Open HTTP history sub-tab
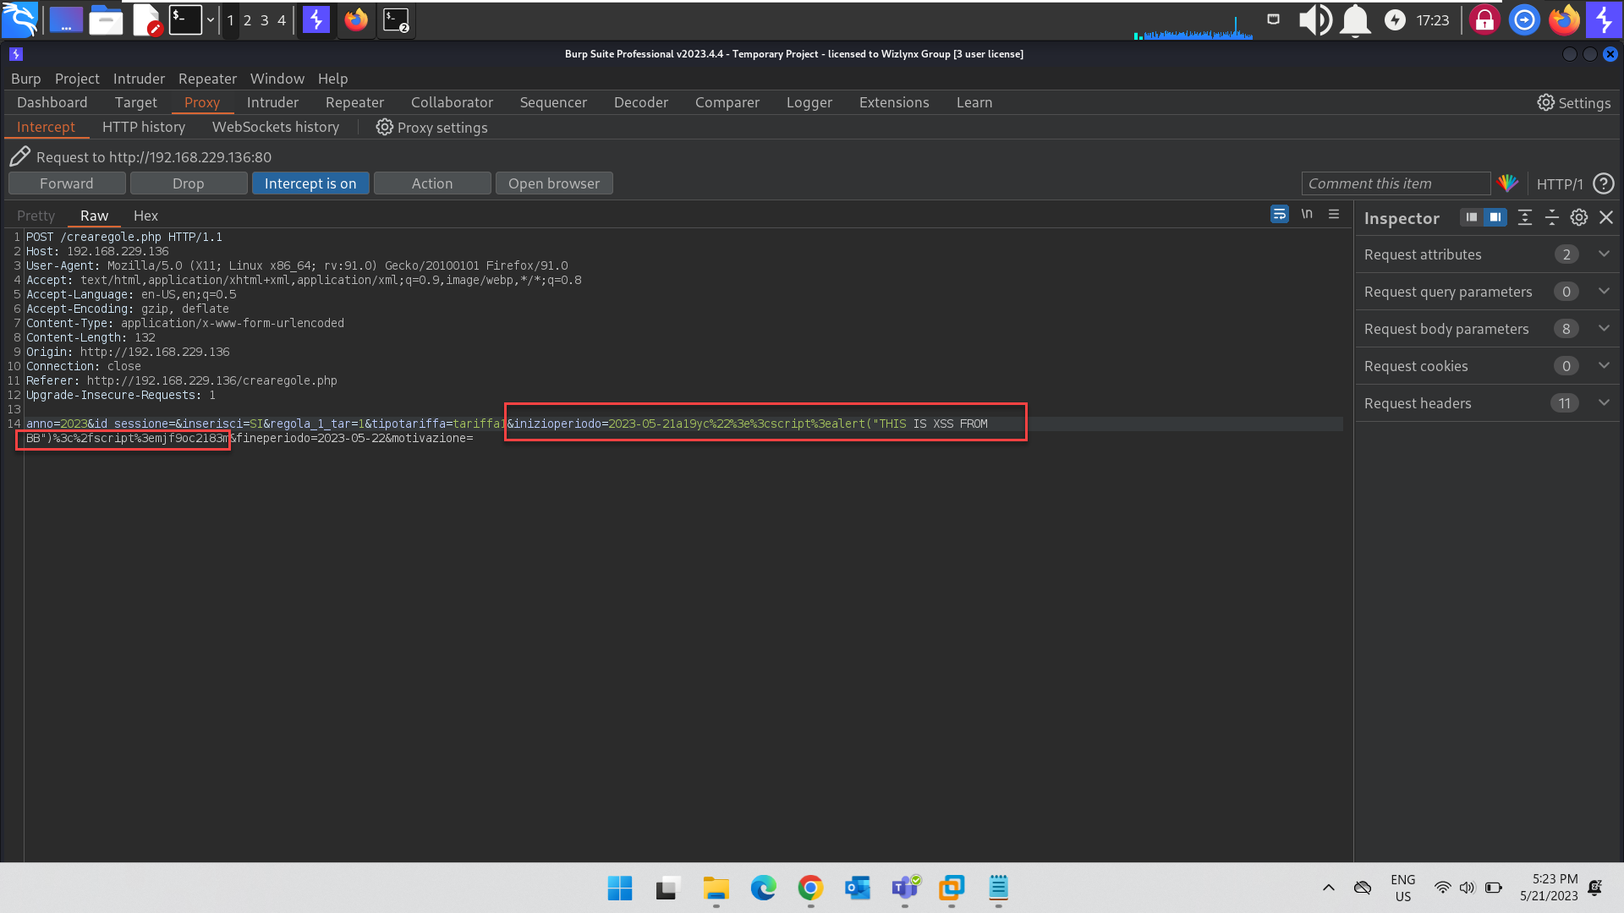This screenshot has width=1624, height=913. point(143,127)
